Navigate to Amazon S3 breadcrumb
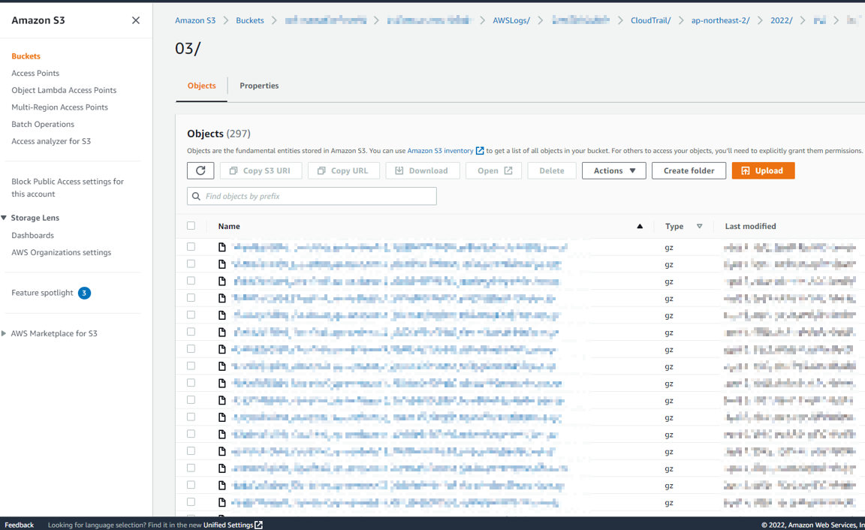The image size is (865, 530). pos(195,20)
